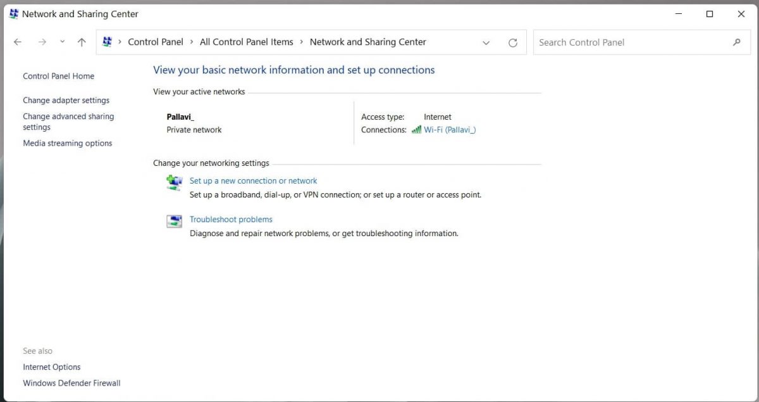Viewport: 759px width, 402px height.
Task: Open Media streaming options
Action: coord(68,143)
